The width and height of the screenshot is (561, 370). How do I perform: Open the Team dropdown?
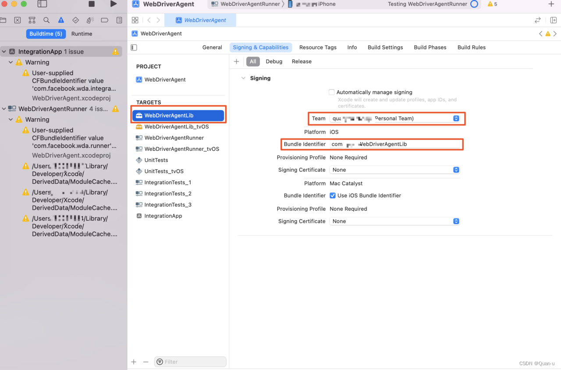[394, 118]
